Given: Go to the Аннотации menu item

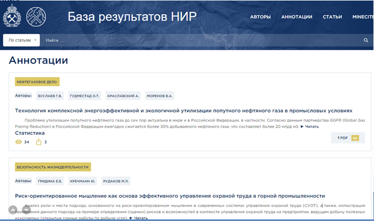Looking at the screenshot, I should [297, 17].
